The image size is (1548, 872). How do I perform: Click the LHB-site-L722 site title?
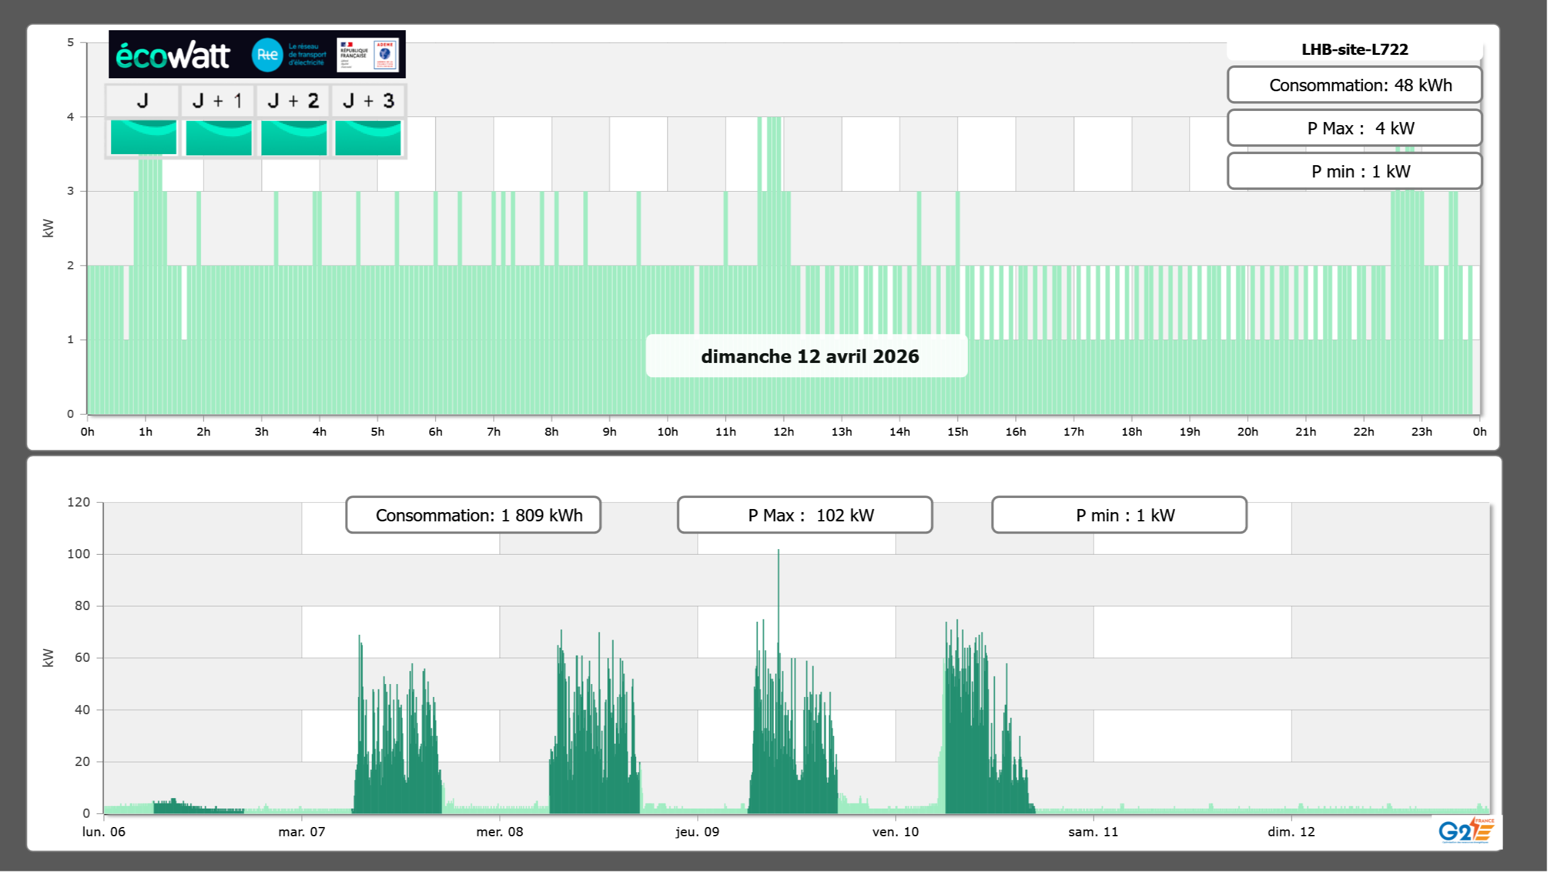tap(1354, 49)
